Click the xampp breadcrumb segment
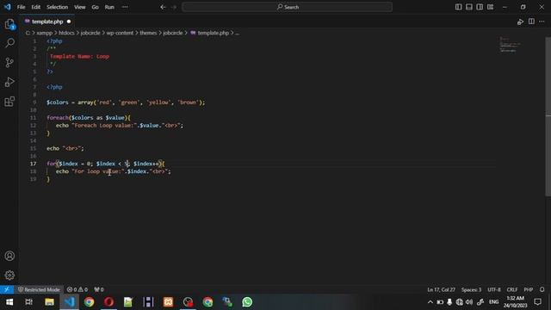The width and height of the screenshot is (551, 310). (44, 33)
